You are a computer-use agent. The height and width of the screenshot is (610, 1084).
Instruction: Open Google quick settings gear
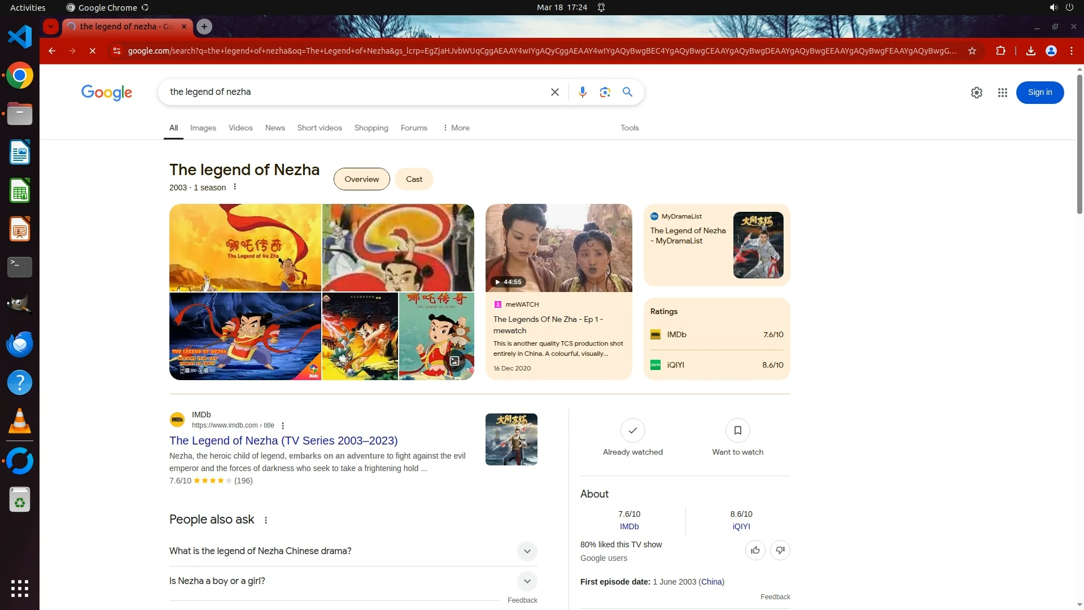pyautogui.click(x=976, y=93)
